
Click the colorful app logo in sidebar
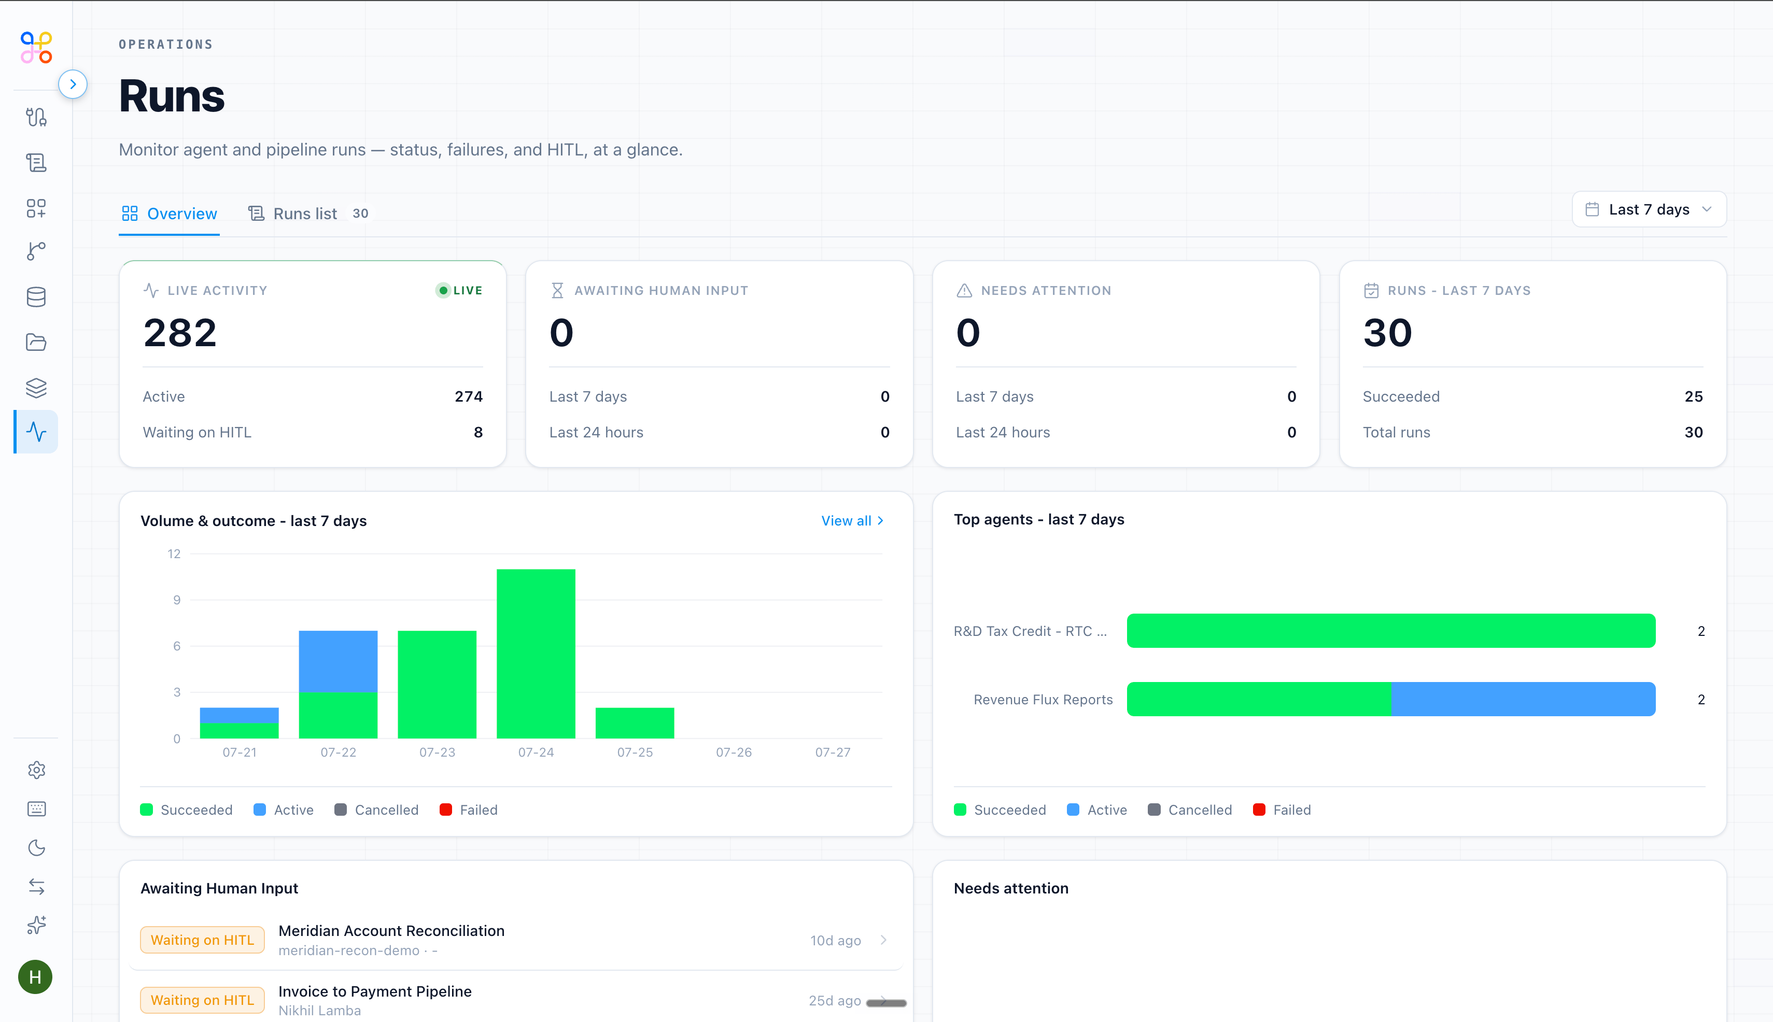36,47
